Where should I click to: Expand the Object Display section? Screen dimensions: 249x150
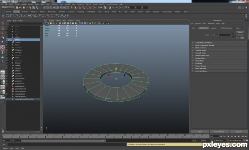(219, 66)
